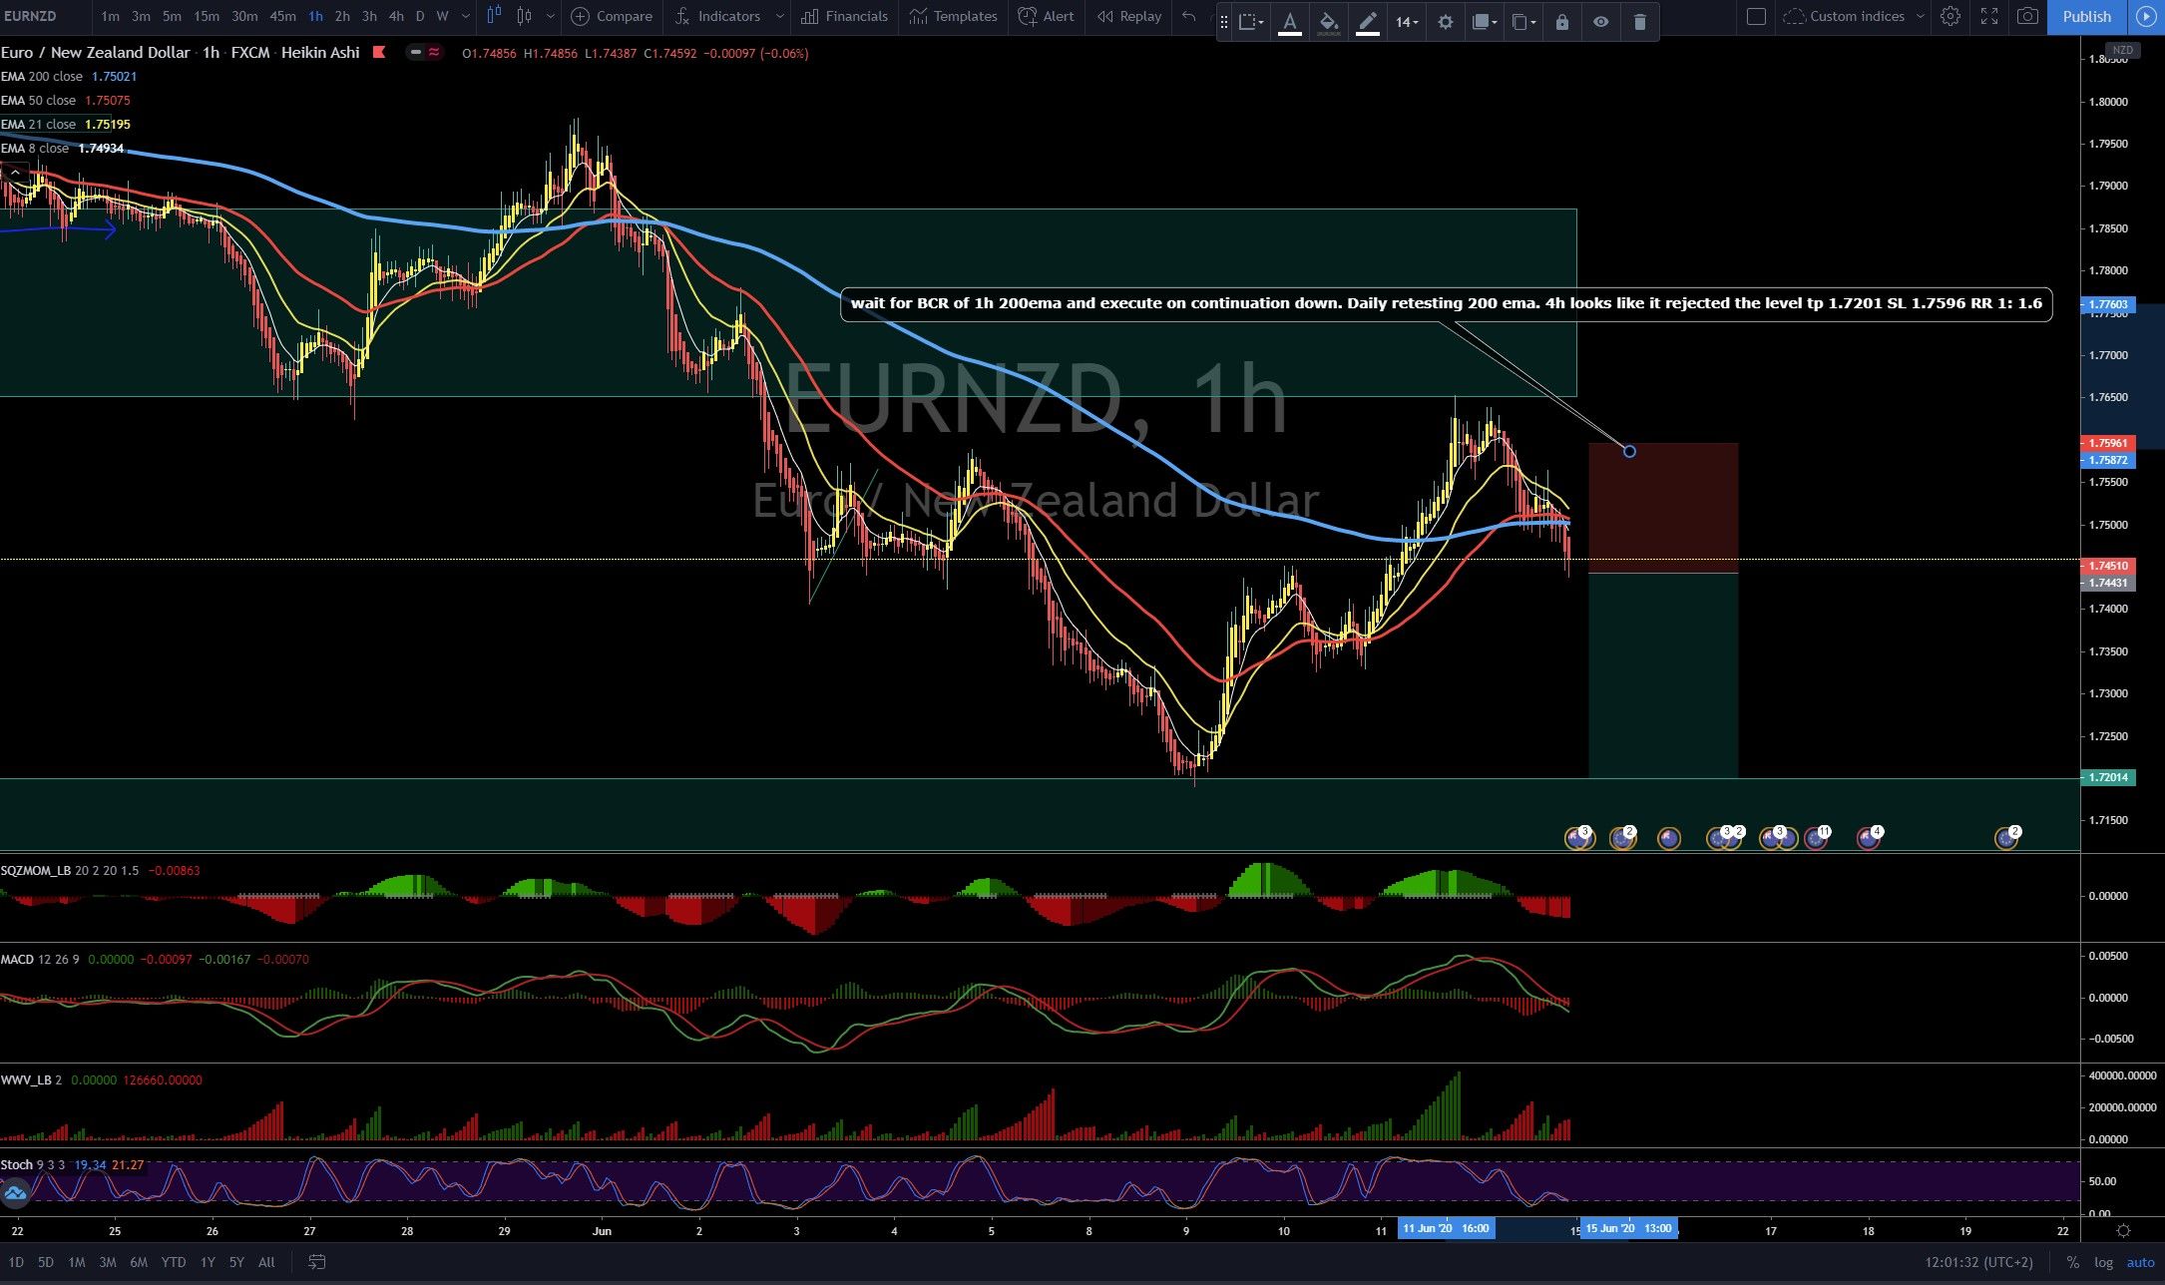Grab the floating toolbar drag handle
Image resolution: width=2165 pixels, height=1285 pixels.
1224,21
